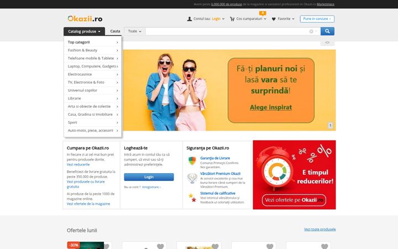Screen dimensions: 398x249
Task: Click the Ofertele lunii heading
Action: [82, 230]
